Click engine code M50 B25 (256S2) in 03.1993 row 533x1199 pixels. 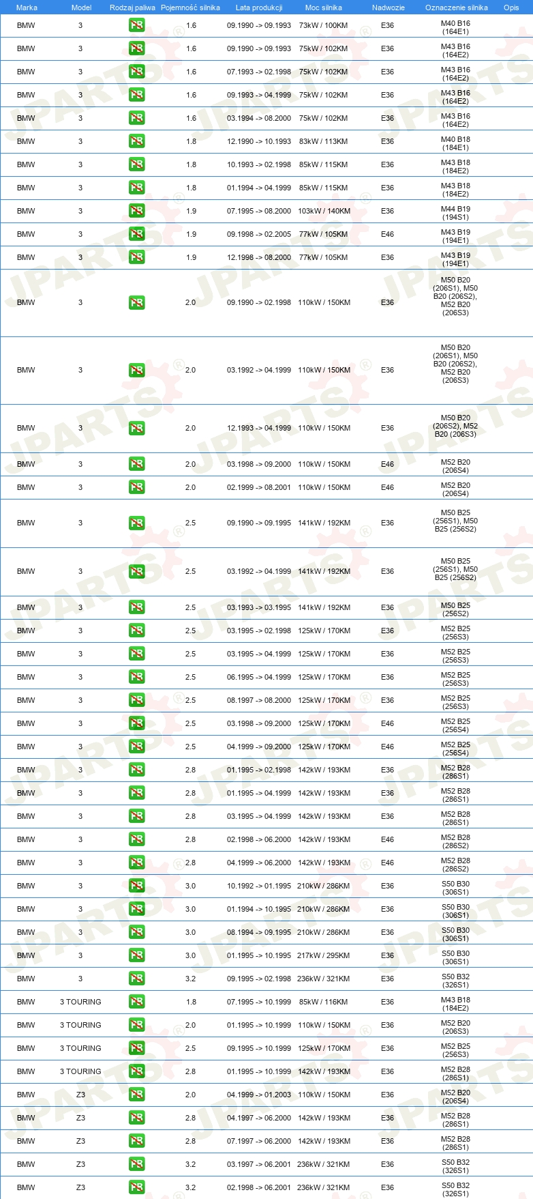(455, 609)
